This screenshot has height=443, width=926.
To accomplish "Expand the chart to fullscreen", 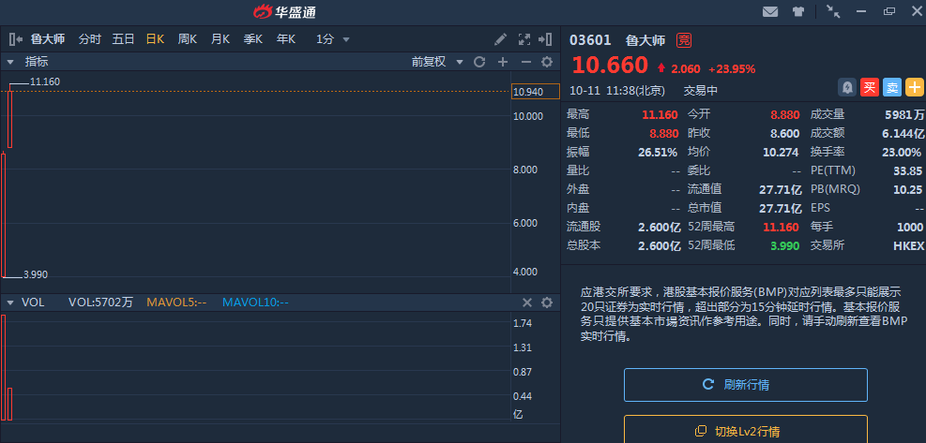I will pyautogui.click(x=524, y=39).
